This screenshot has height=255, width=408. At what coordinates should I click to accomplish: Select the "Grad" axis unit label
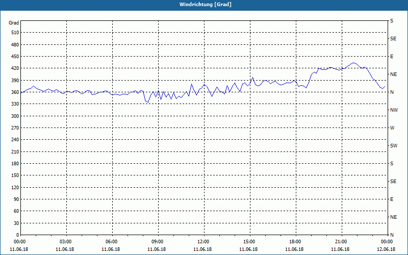[14, 23]
